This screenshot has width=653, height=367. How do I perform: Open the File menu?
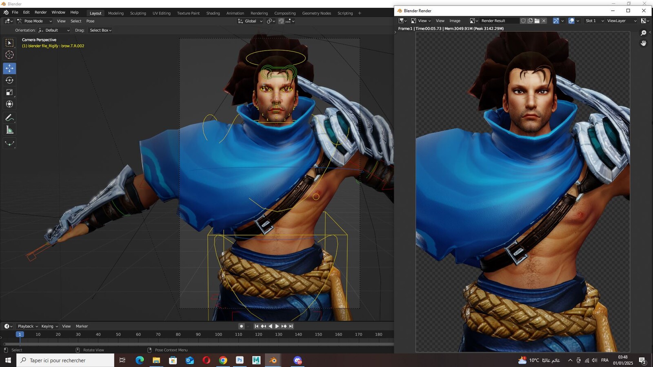pos(15,13)
